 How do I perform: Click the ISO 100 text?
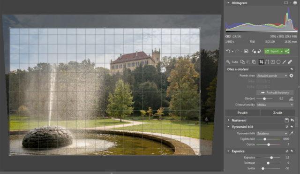click(x=270, y=42)
